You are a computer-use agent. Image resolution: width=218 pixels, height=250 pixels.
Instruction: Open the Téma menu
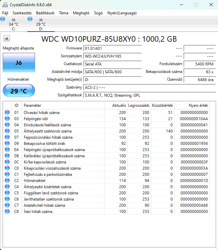pos(63,13)
